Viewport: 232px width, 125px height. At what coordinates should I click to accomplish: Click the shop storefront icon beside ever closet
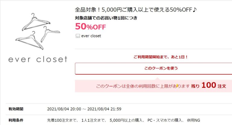(78, 36)
